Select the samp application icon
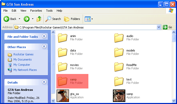The image size is (177, 104). tap(119, 95)
